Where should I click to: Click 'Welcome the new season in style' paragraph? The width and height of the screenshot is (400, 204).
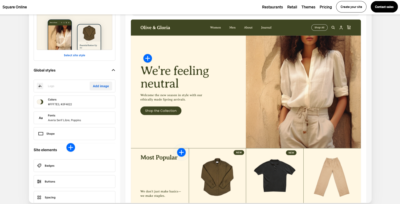(171, 97)
